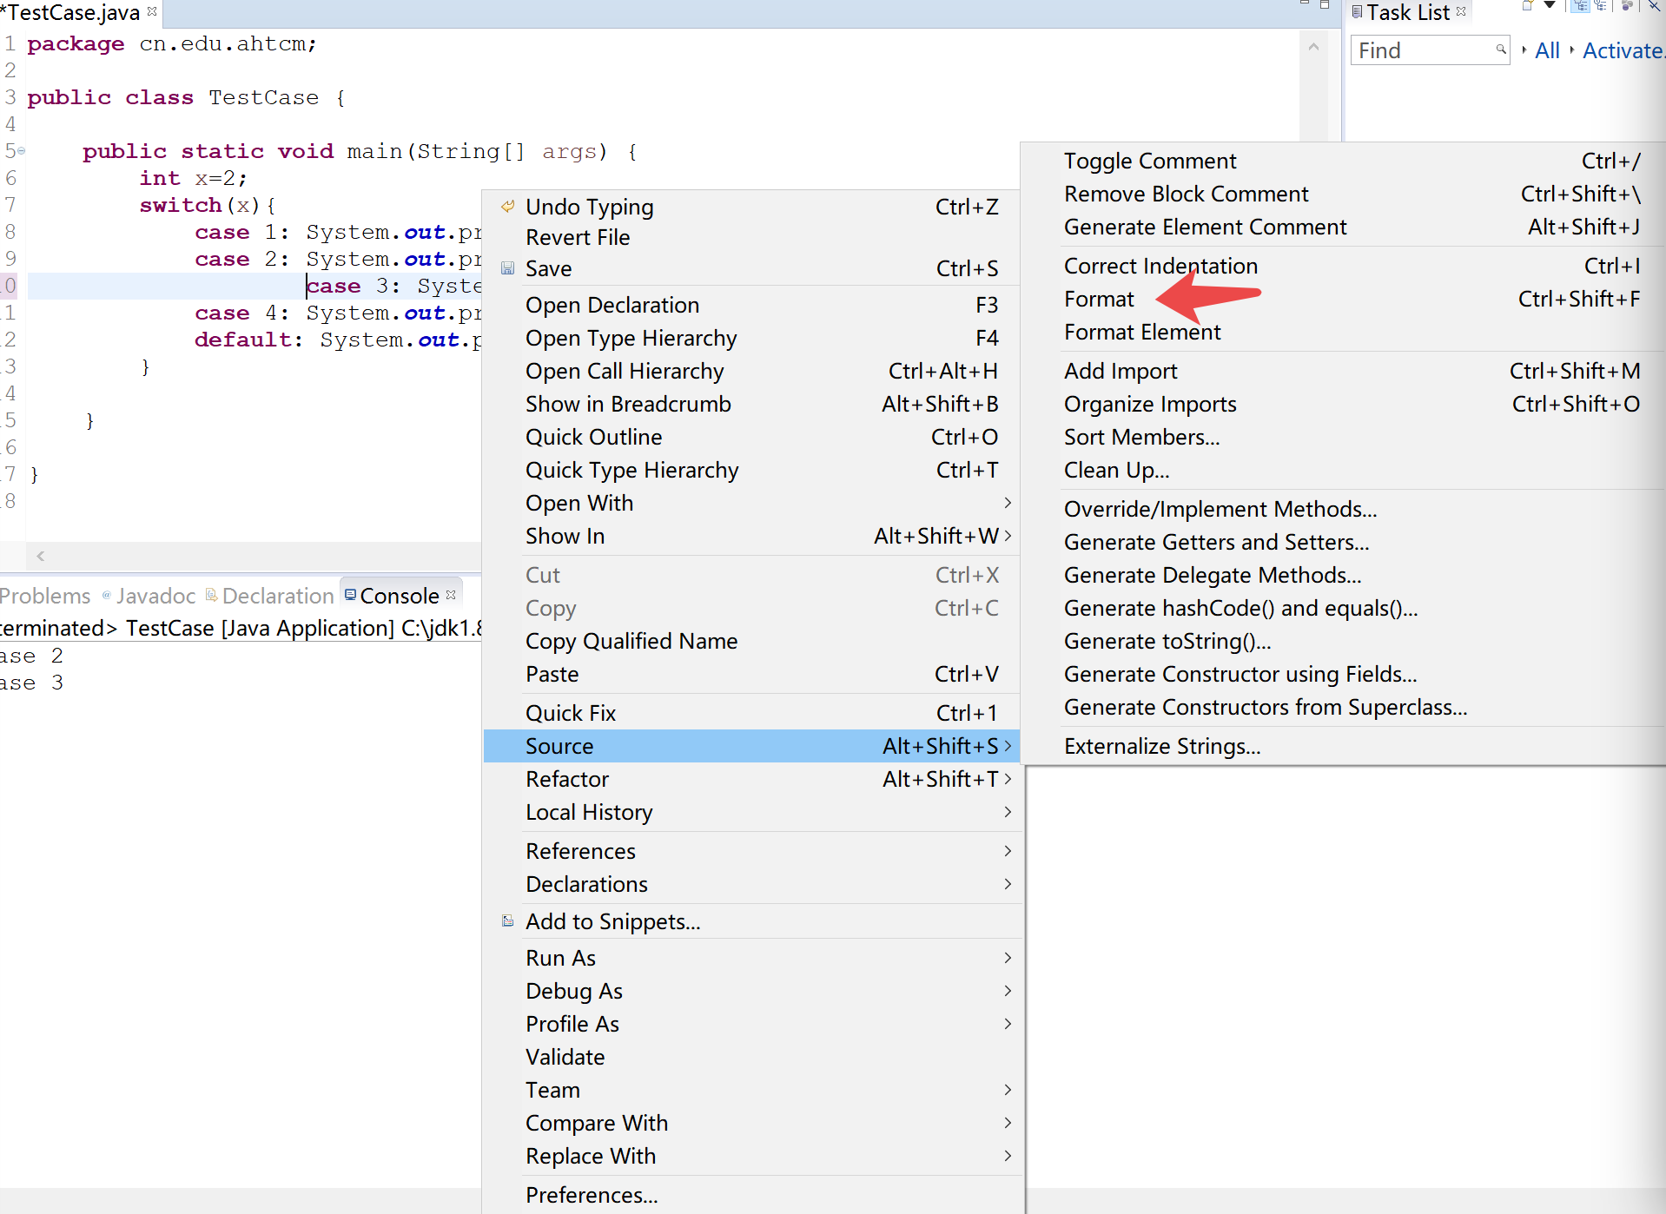Screen dimensions: 1666x1214
Task: Click the Add to Snippets icon
Action: point(508,920)
